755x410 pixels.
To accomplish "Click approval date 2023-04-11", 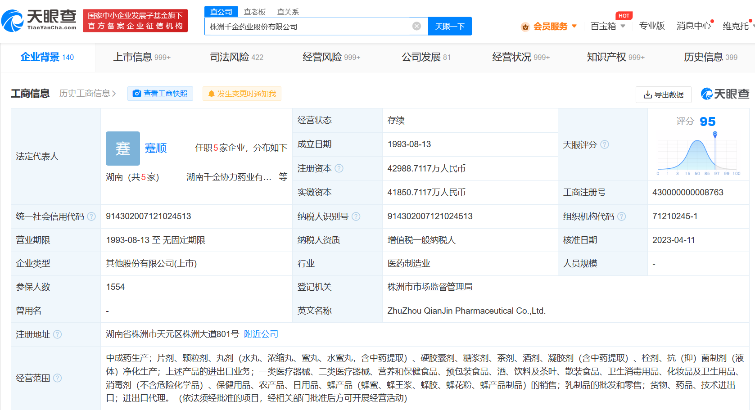I will [x=674, y=240].
